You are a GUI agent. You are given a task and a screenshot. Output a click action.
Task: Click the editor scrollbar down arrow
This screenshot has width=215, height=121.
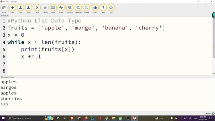214,74
